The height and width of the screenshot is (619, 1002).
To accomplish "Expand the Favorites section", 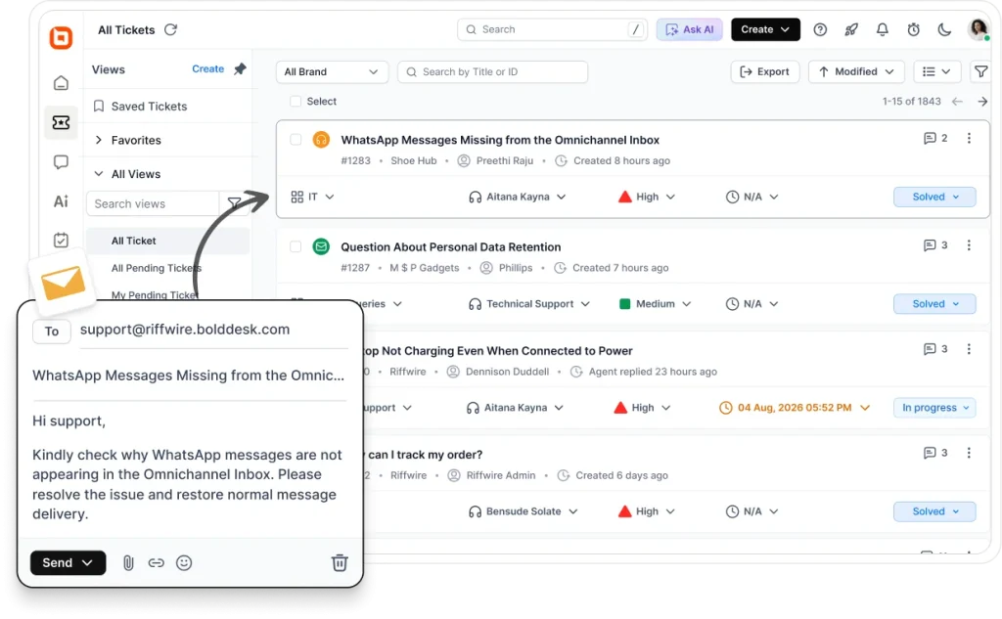I will [x=128, y=140].
